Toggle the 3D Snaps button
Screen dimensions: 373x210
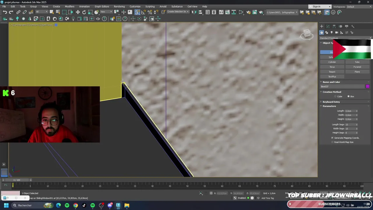pyautogui.click(x=137, y=12)
